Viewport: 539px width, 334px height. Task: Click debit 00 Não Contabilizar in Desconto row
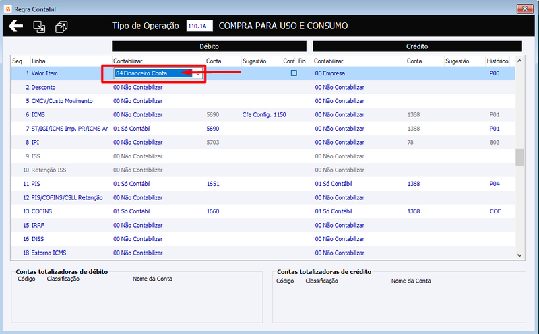[138, 87]
